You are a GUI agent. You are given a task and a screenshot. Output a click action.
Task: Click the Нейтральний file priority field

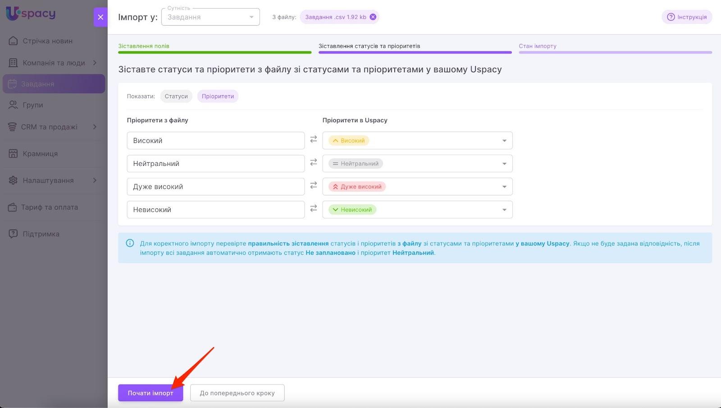(x=215, y=164)
